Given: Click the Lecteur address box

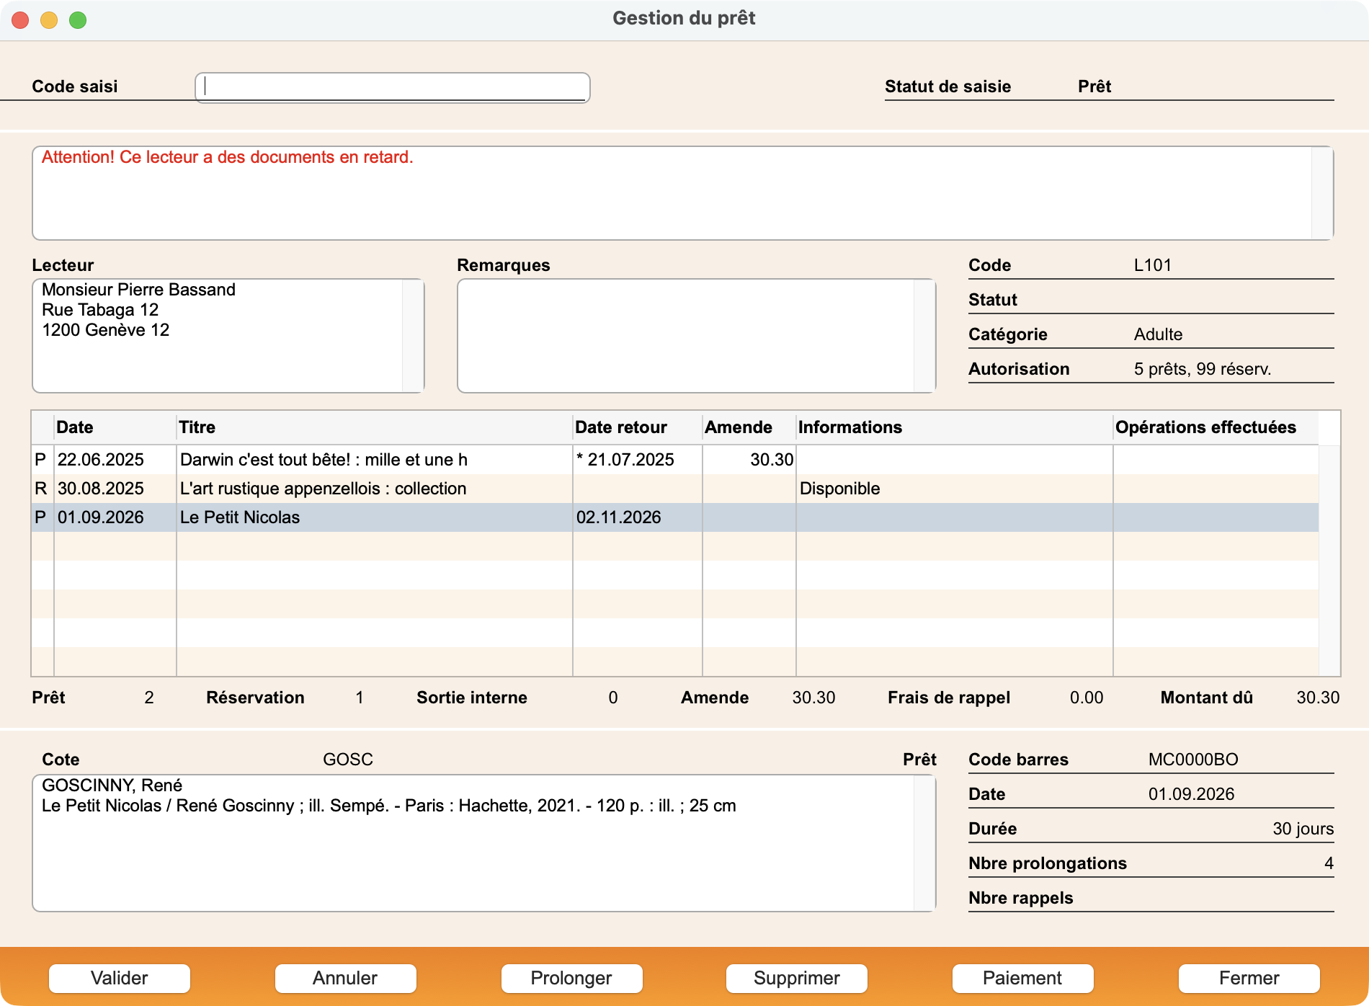Looking at the screenshot, I should pos(218,336).
